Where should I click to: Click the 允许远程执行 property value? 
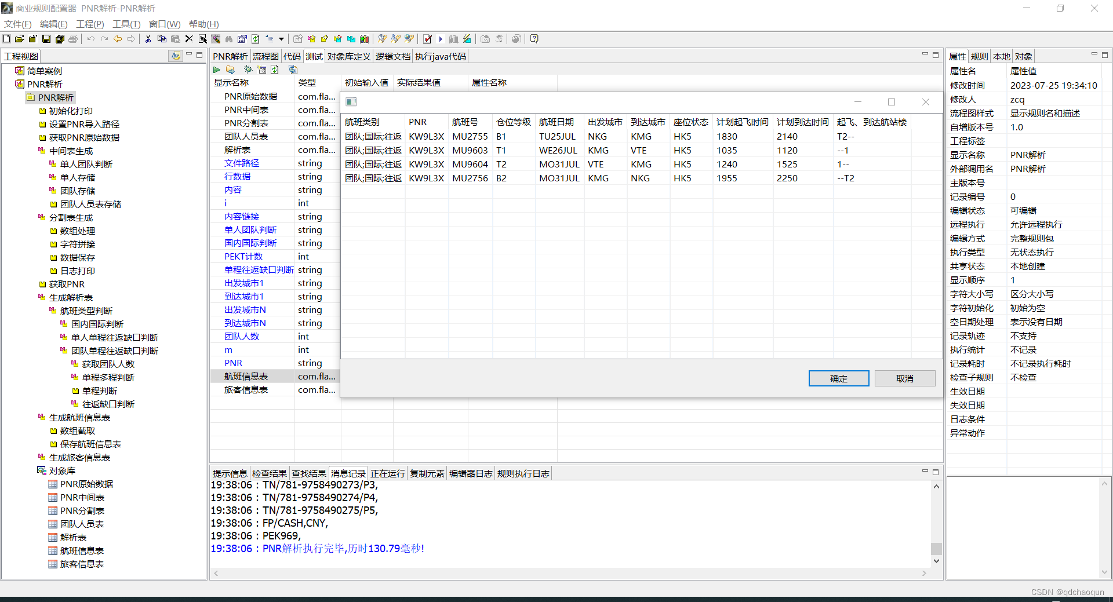coord(1036,225)
